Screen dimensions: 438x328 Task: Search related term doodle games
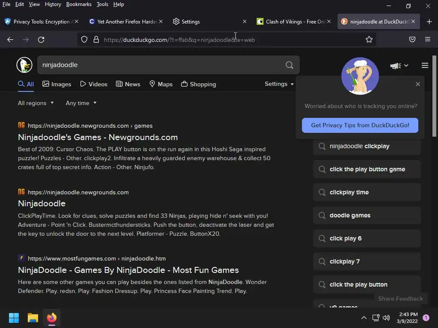(x=367, y=215)
